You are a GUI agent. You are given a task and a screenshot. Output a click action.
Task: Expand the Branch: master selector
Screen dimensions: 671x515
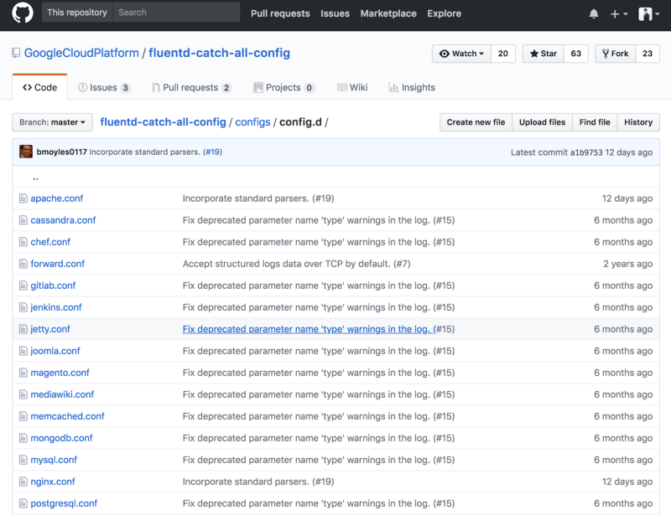[52, 122]
